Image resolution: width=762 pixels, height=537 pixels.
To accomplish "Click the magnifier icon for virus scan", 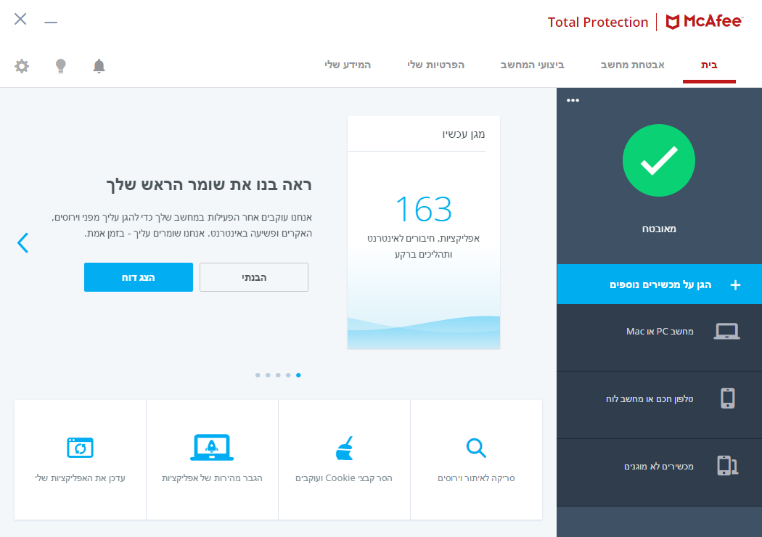I will tap(476, 448).
